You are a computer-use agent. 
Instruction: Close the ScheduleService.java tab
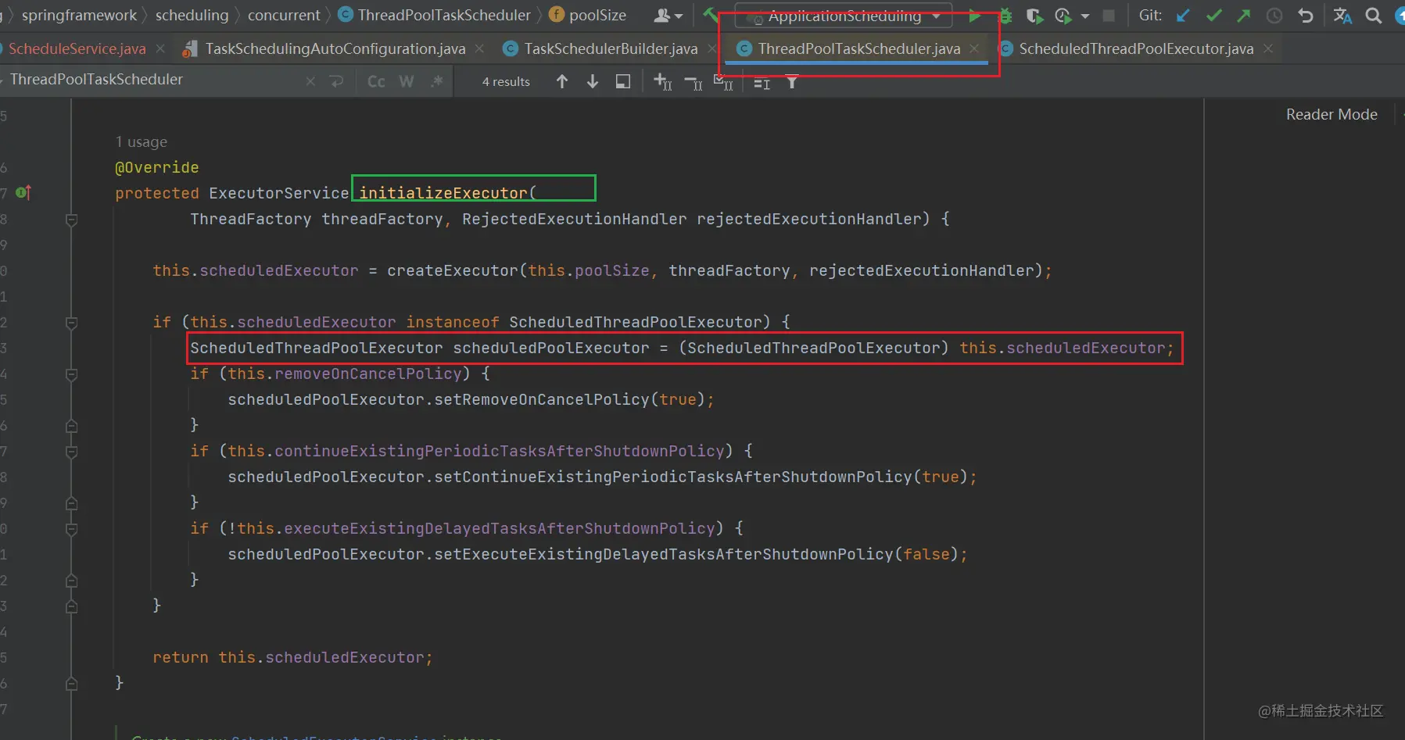(x=160, y=48)
